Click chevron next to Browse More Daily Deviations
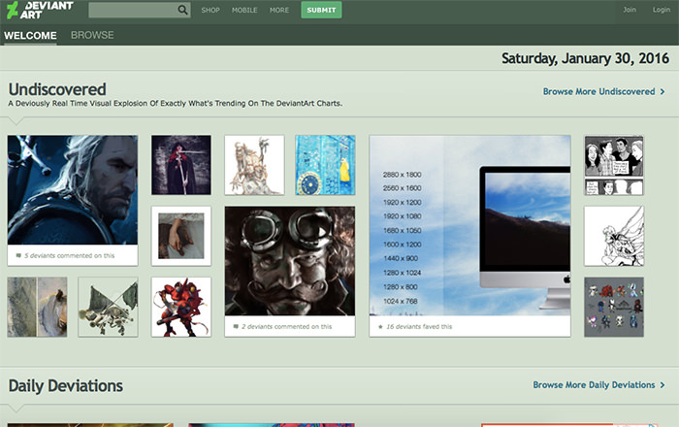Image resolution: width=679 pixels, height=427 pixels. tap(663, 385)
